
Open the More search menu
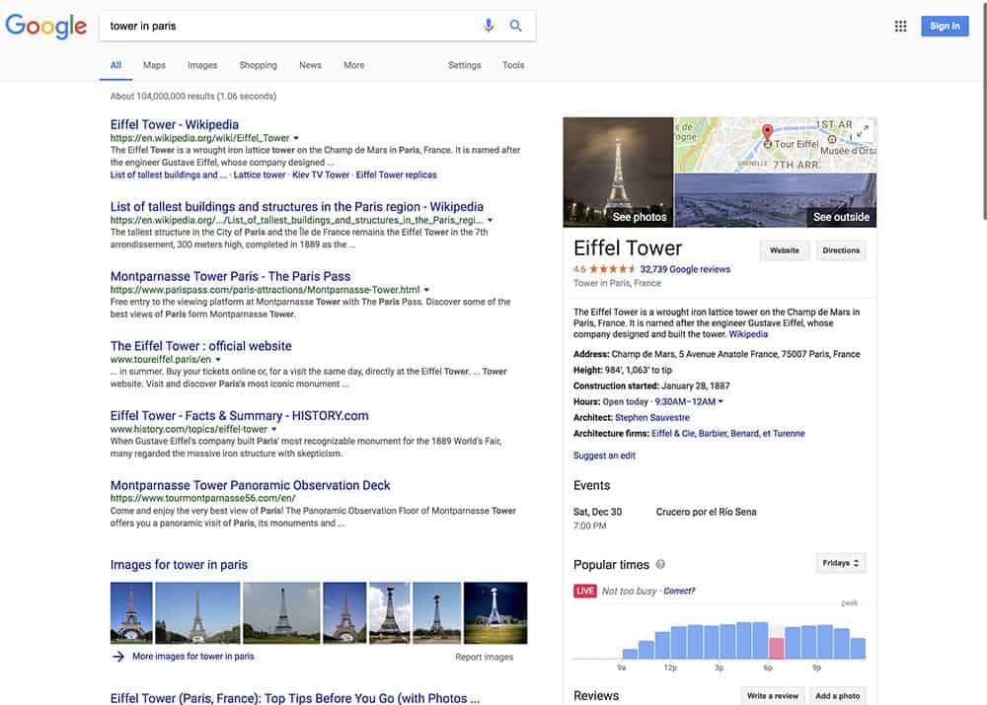[353, 65]
